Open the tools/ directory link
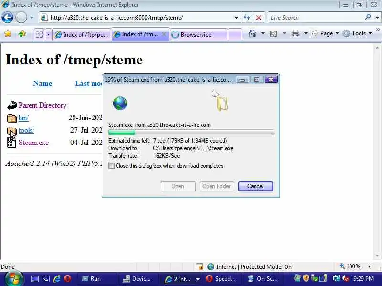The height and width of the screenshot is (286, 382). [26, 130]
